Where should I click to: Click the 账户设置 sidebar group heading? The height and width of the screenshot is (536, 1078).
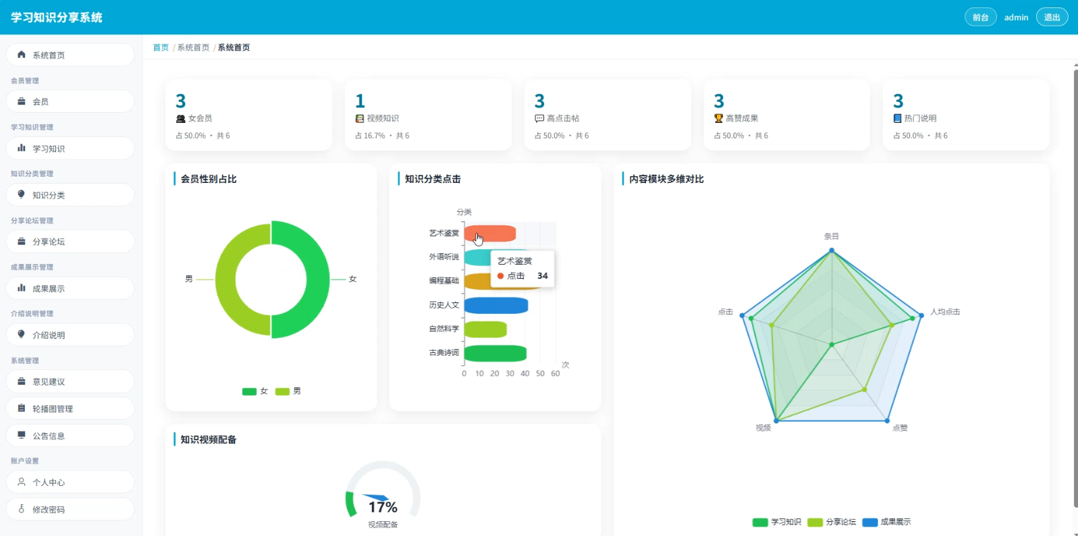pyautogui.click(x=25, y=461)
